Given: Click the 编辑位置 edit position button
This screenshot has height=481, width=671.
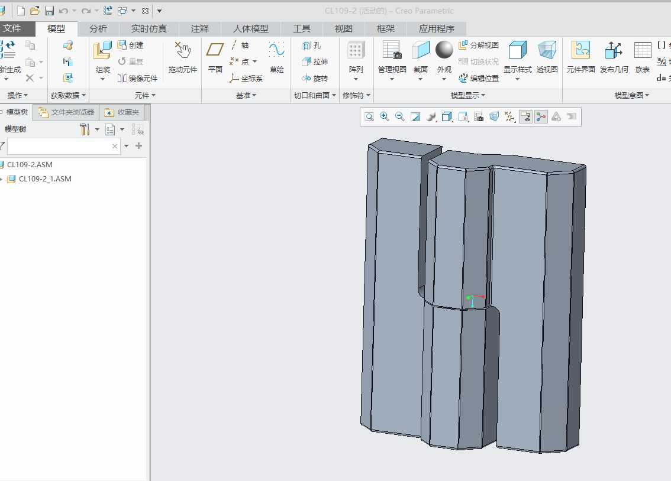Looking at the screenshot, I should [479, 78].
